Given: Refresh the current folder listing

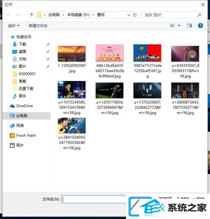Looking at the screenshot, I should [x=135, y=15].
